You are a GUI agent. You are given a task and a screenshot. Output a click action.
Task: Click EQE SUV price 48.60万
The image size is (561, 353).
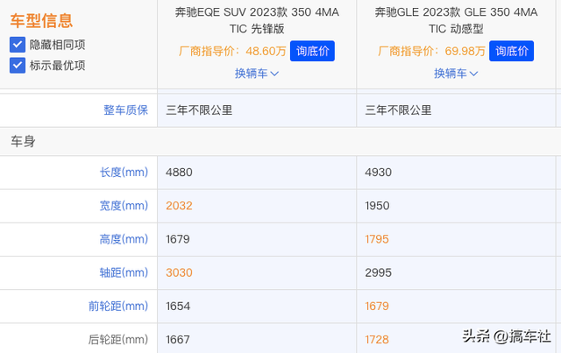click(x=266, y=51)
